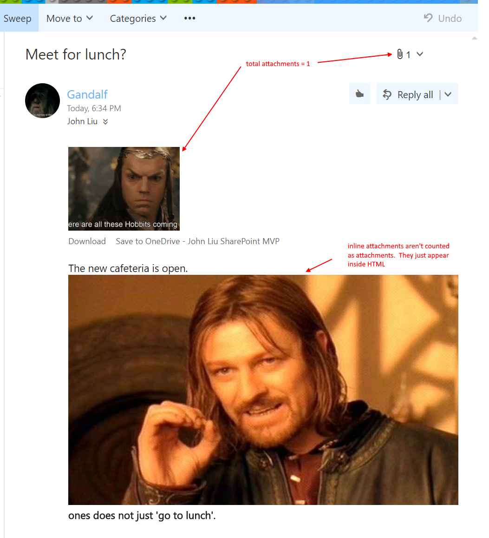Click the Undo text button
This screenshot has width=489, height=538.
click(x=450, y=18)
